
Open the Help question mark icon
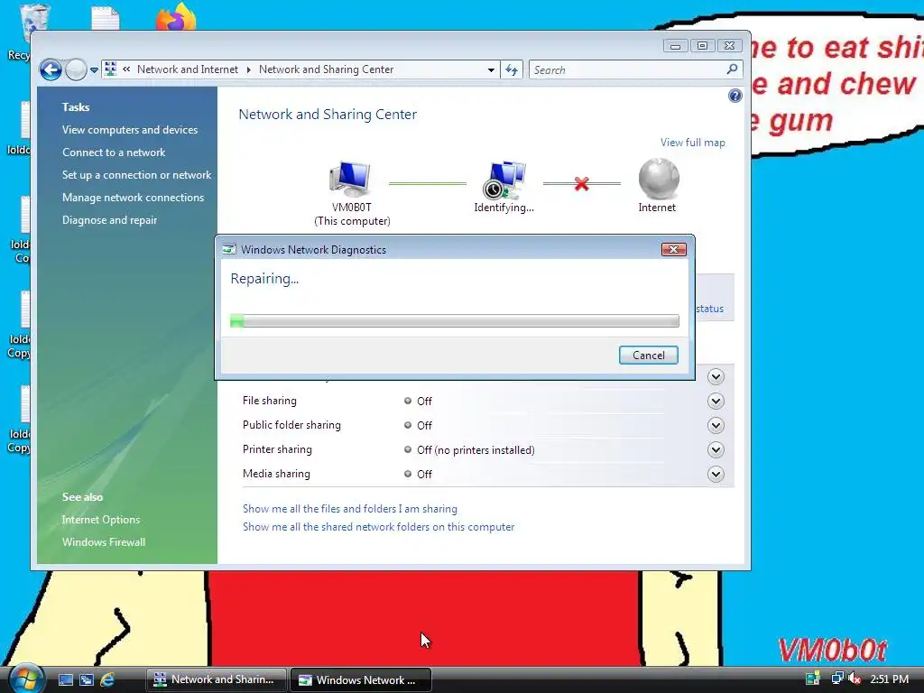[x=735, y=96]
